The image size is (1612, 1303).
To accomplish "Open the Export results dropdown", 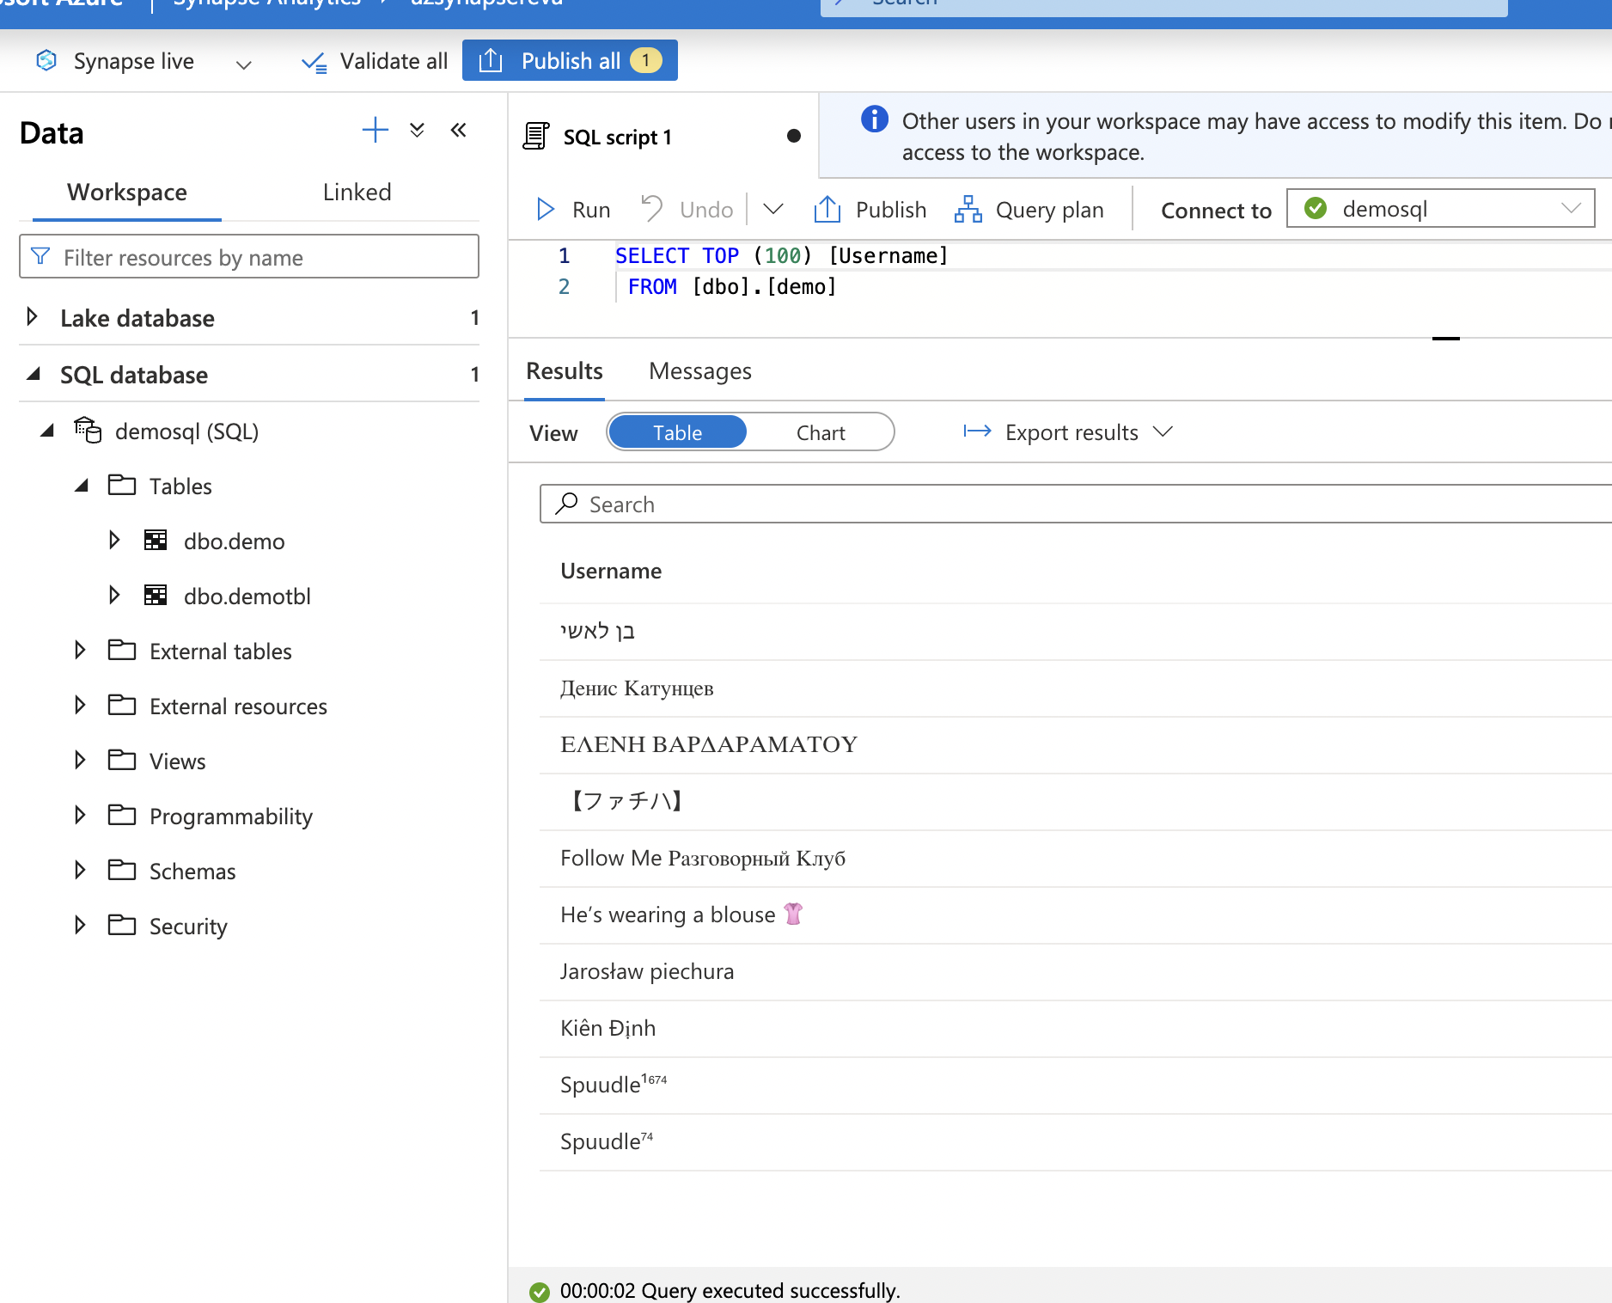I will (x=1068, y=432).
